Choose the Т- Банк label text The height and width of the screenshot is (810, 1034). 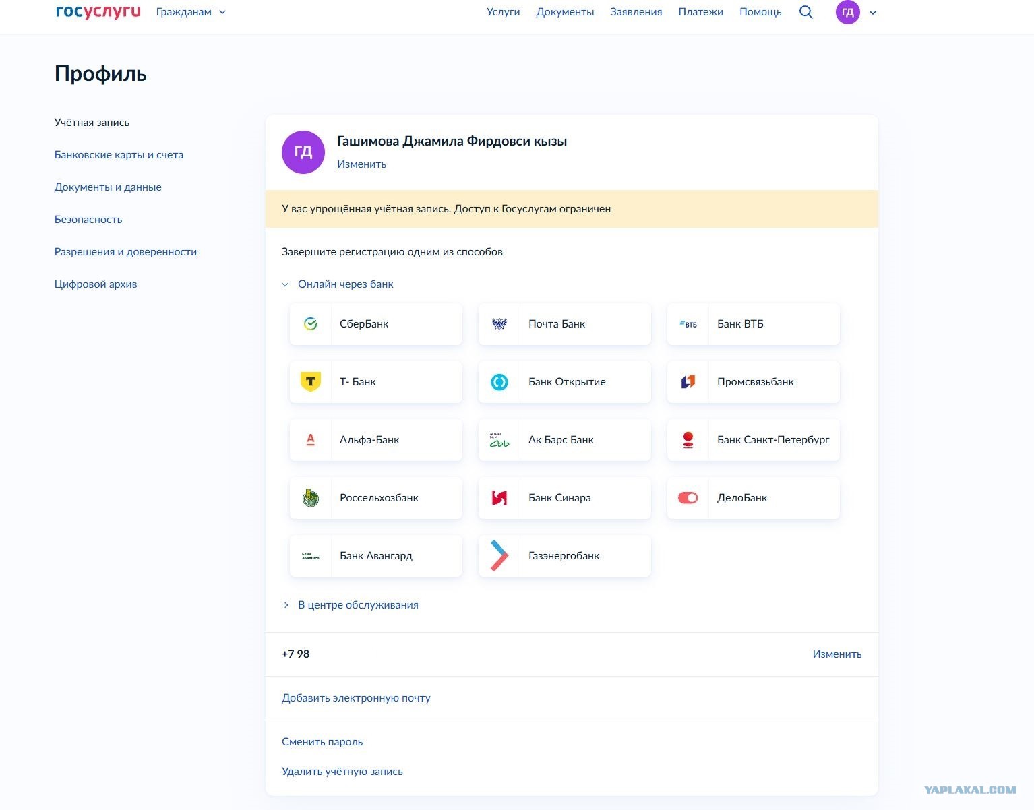pos(358,382)
